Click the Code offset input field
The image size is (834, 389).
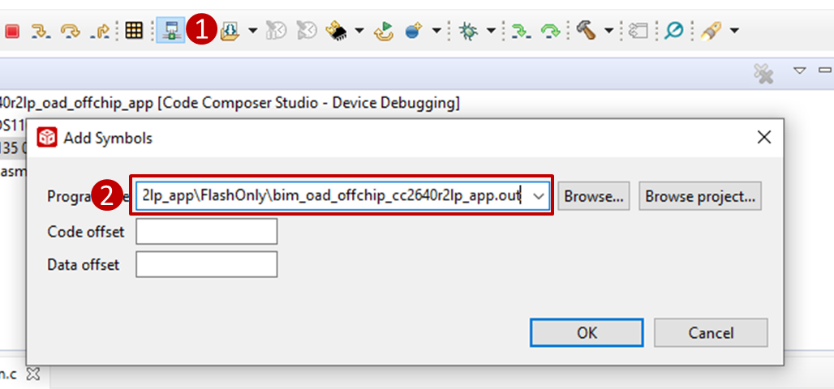click(x=206, y=232)
